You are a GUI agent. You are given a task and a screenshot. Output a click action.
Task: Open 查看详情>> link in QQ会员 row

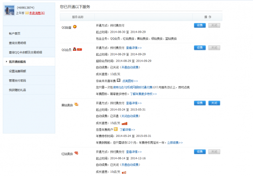pyautogui.click(x=134, y=48)
